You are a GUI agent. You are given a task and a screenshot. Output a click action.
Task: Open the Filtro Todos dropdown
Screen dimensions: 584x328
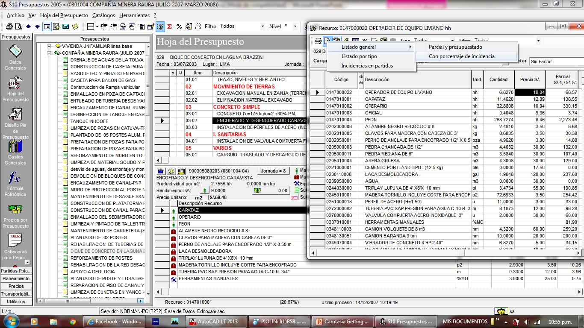263,26
